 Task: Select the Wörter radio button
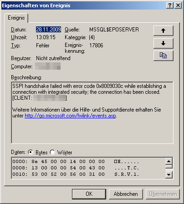52,152
